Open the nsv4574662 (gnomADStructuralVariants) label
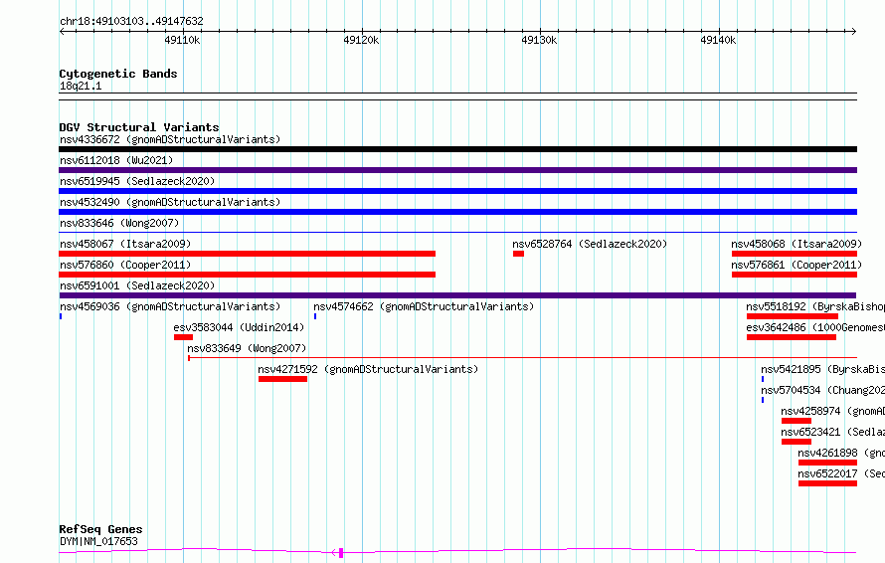Image resolution: width=885 pixels, height=563 pixels. [424, 306]
